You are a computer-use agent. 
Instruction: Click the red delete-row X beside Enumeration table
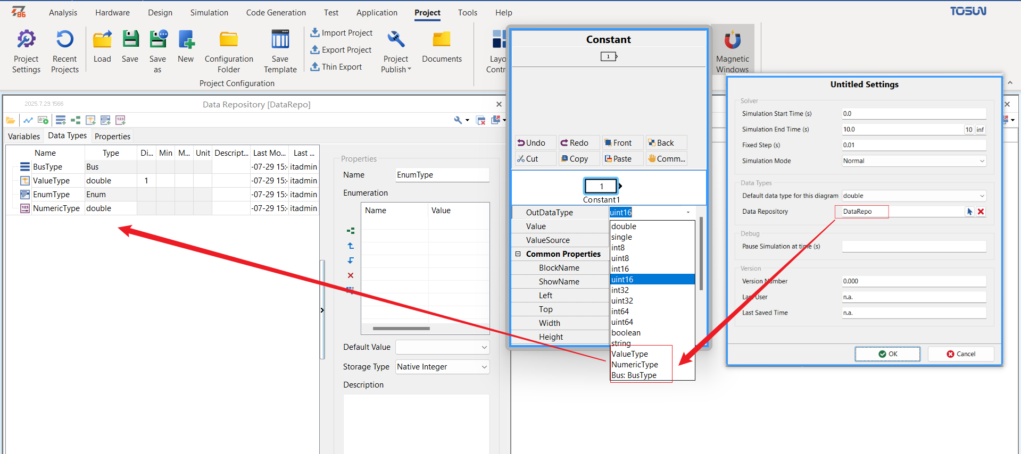coord(351,275)
